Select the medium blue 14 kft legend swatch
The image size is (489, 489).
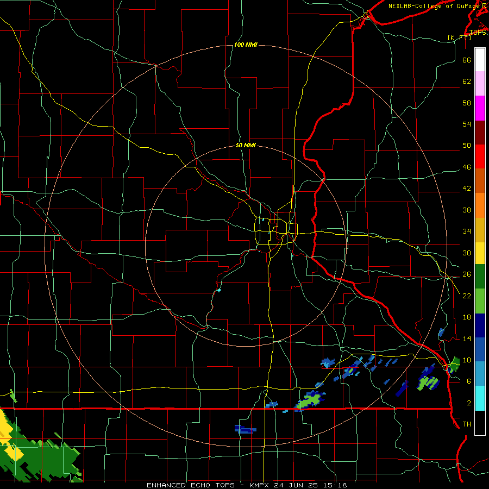pos(480,349)
